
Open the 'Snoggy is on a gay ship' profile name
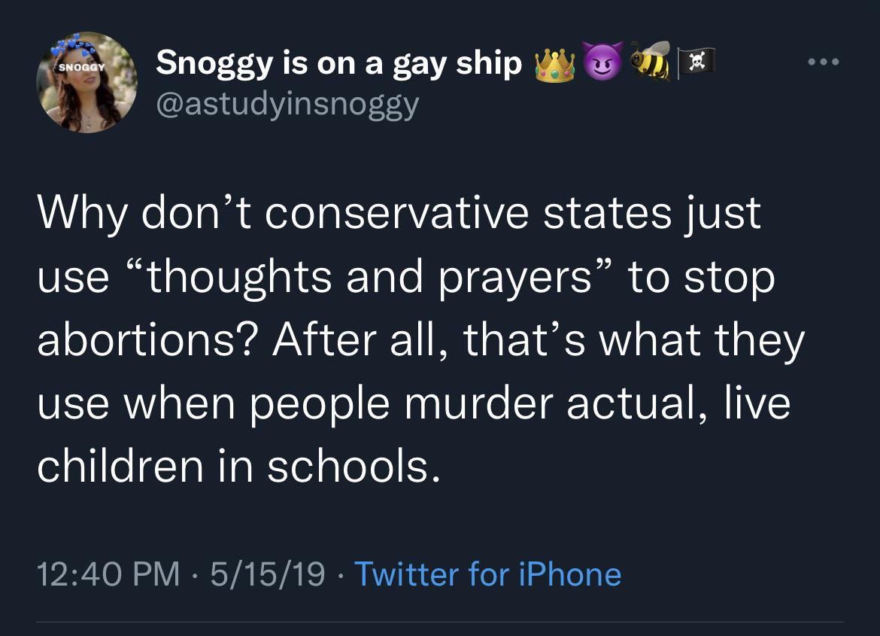339,64
